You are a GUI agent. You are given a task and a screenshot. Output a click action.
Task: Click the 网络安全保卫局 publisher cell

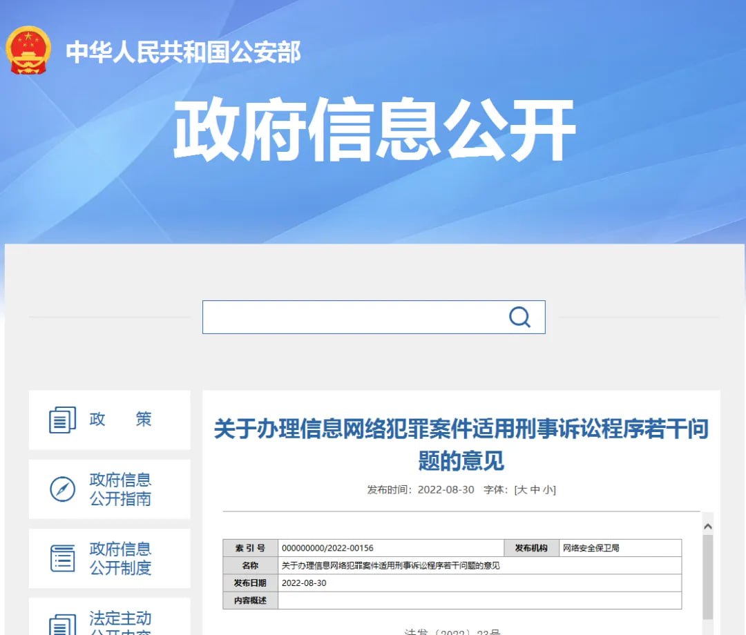tap(620, 548)
